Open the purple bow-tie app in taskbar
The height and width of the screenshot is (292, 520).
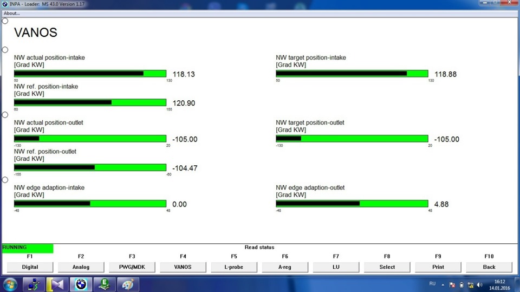point(57,284)
